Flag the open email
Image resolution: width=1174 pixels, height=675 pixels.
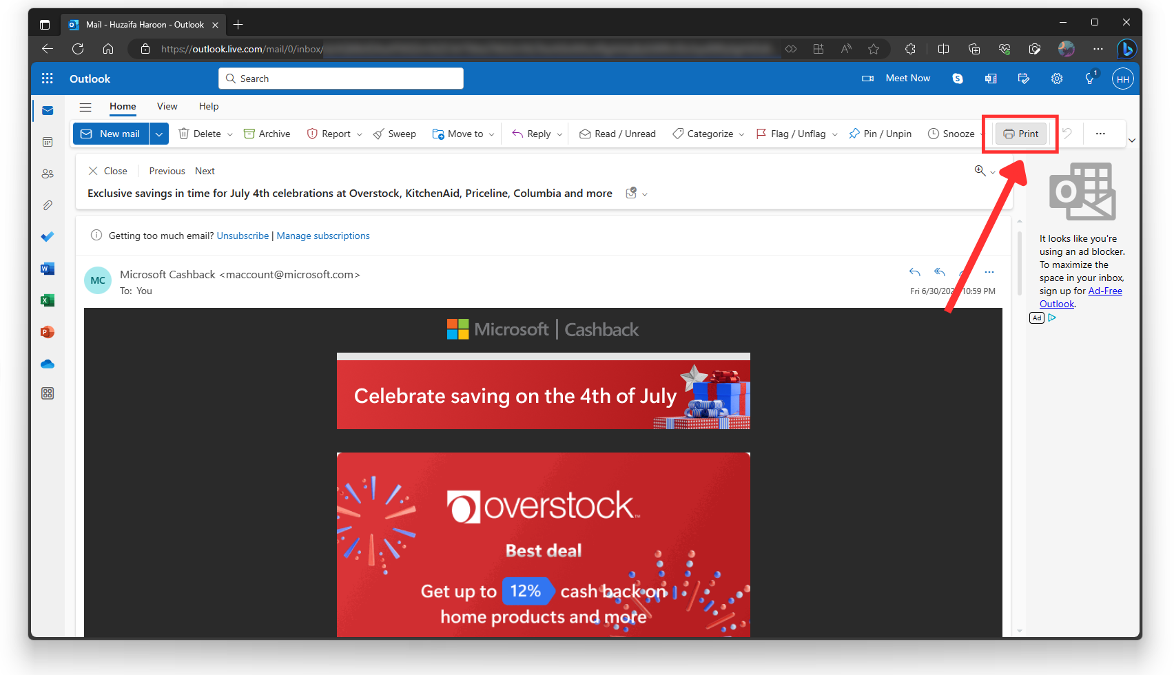click(x=791, y=134)
